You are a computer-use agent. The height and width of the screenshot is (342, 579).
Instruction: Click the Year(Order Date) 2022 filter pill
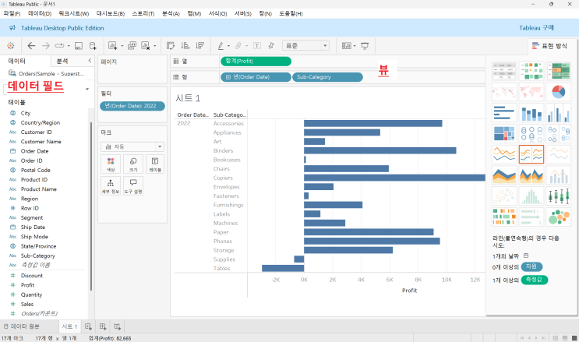tap(132, 106)
